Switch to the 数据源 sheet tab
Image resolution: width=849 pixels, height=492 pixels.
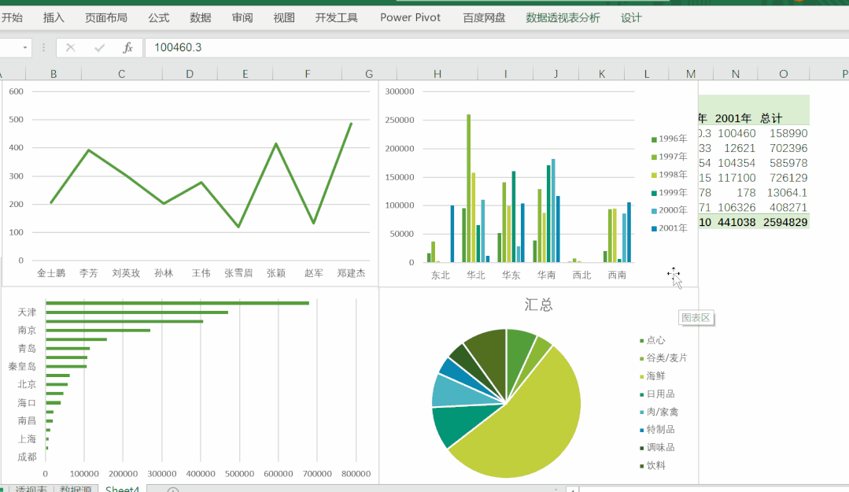pyautogui.click(x=75, y=489)
